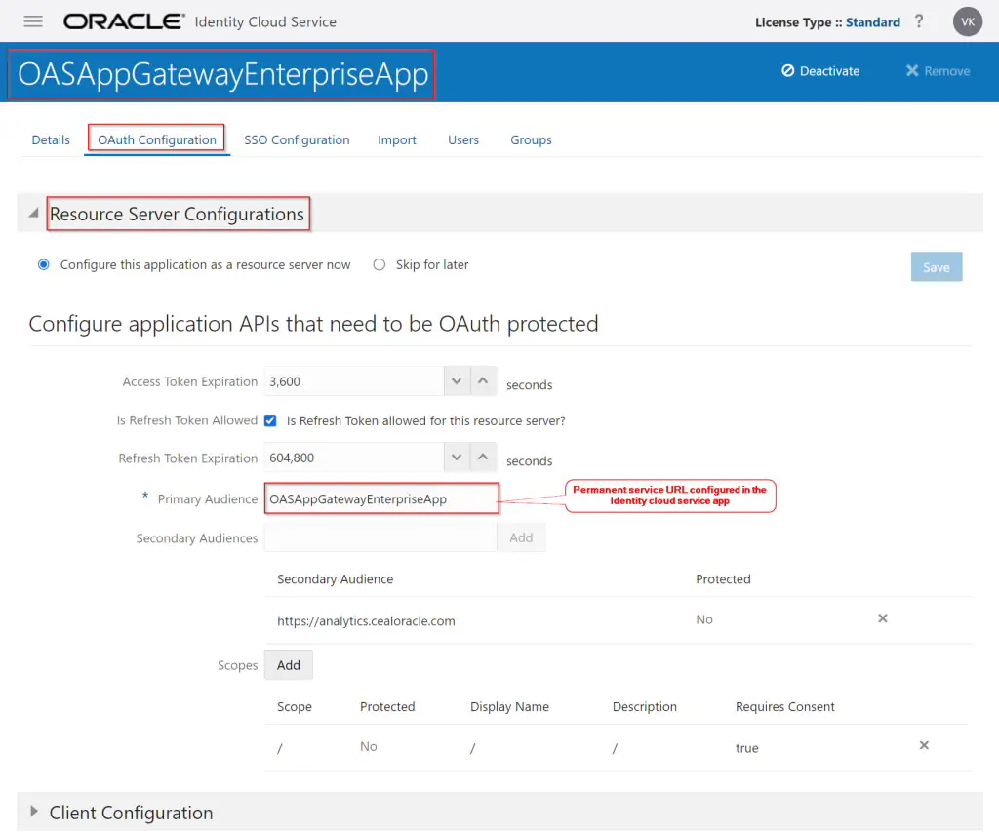Select the Skip for later radio button
Screen dimensions: 999x836
(379, 264)
